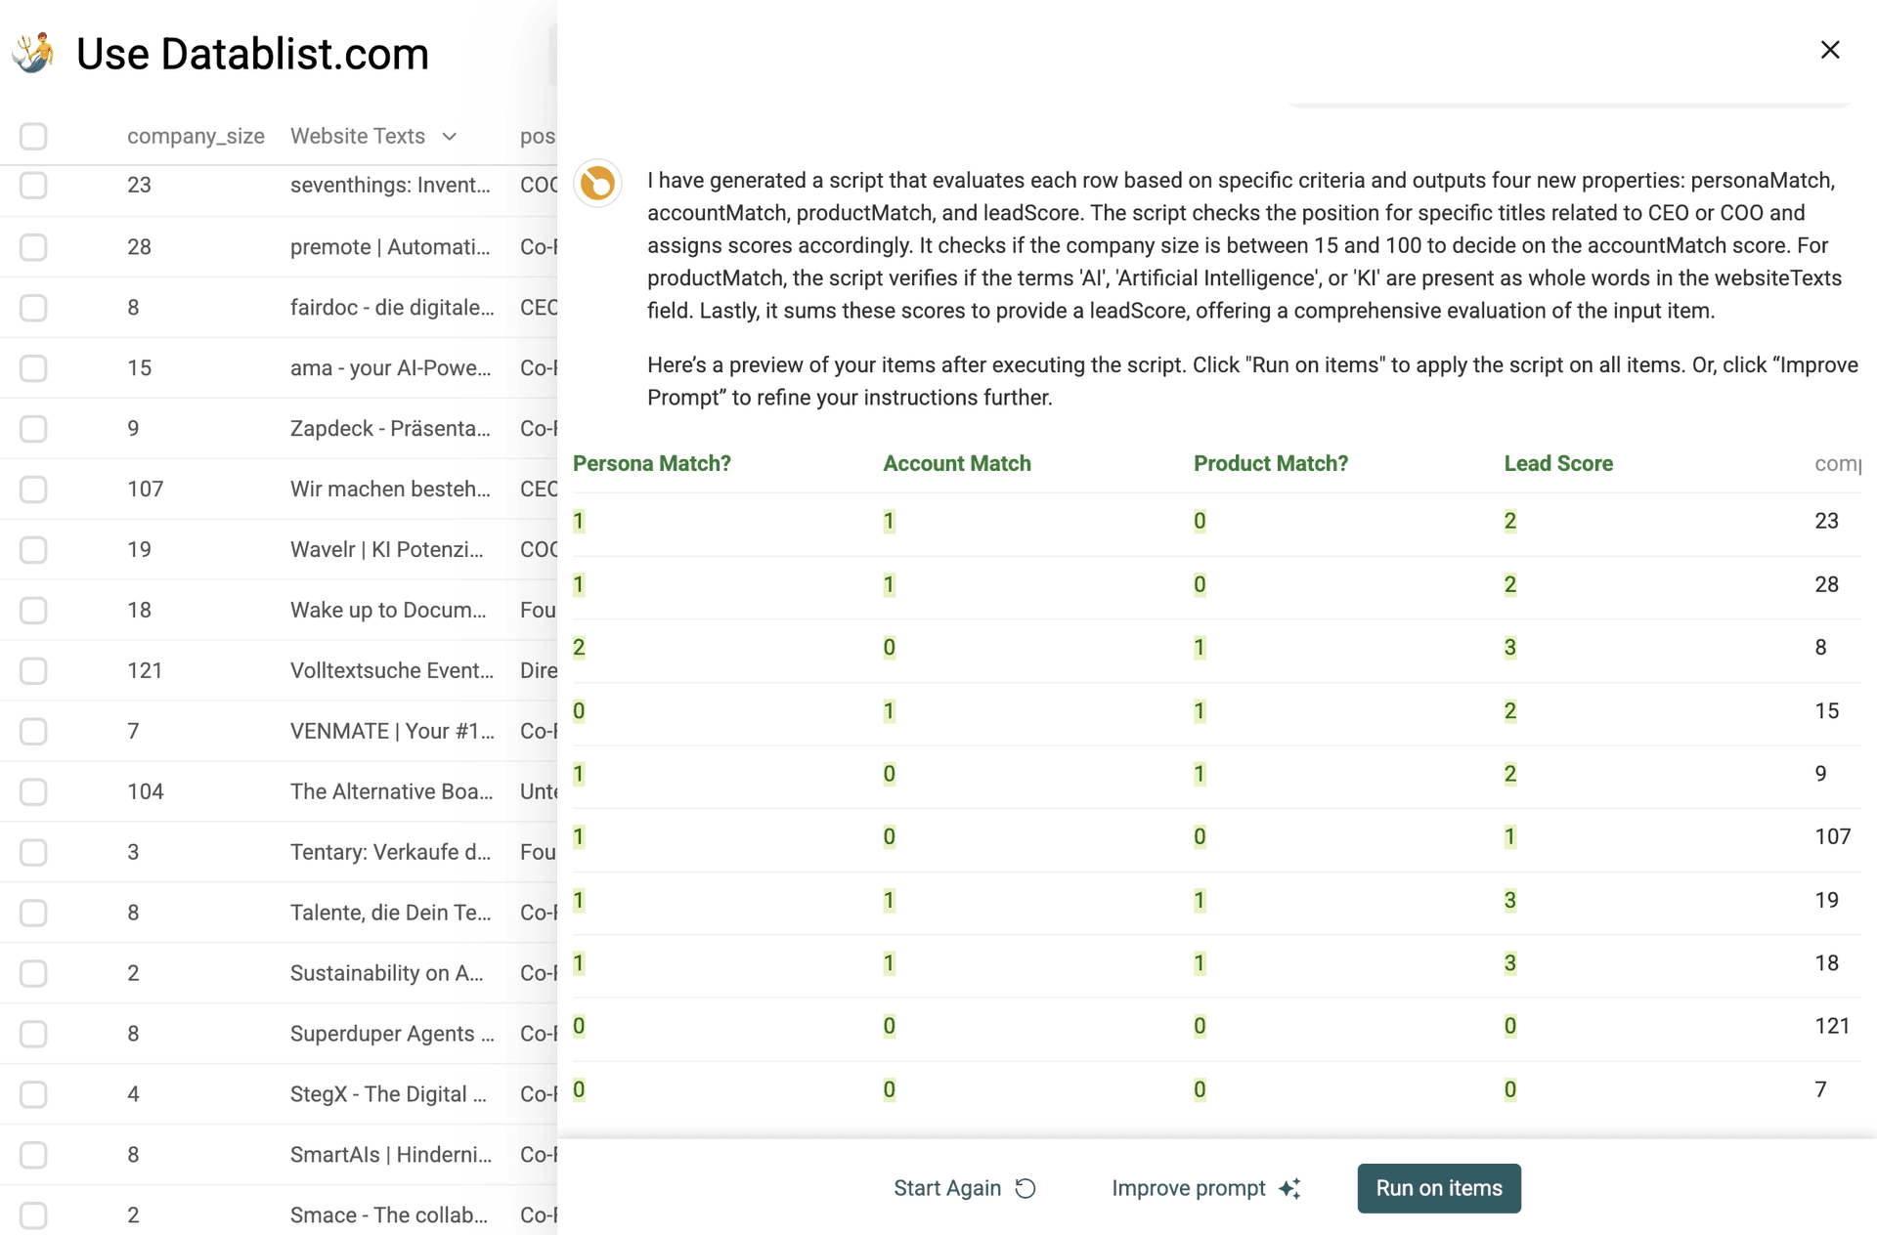Select the Persona Match column header
1877x1235 pixels.
(651, 463)
